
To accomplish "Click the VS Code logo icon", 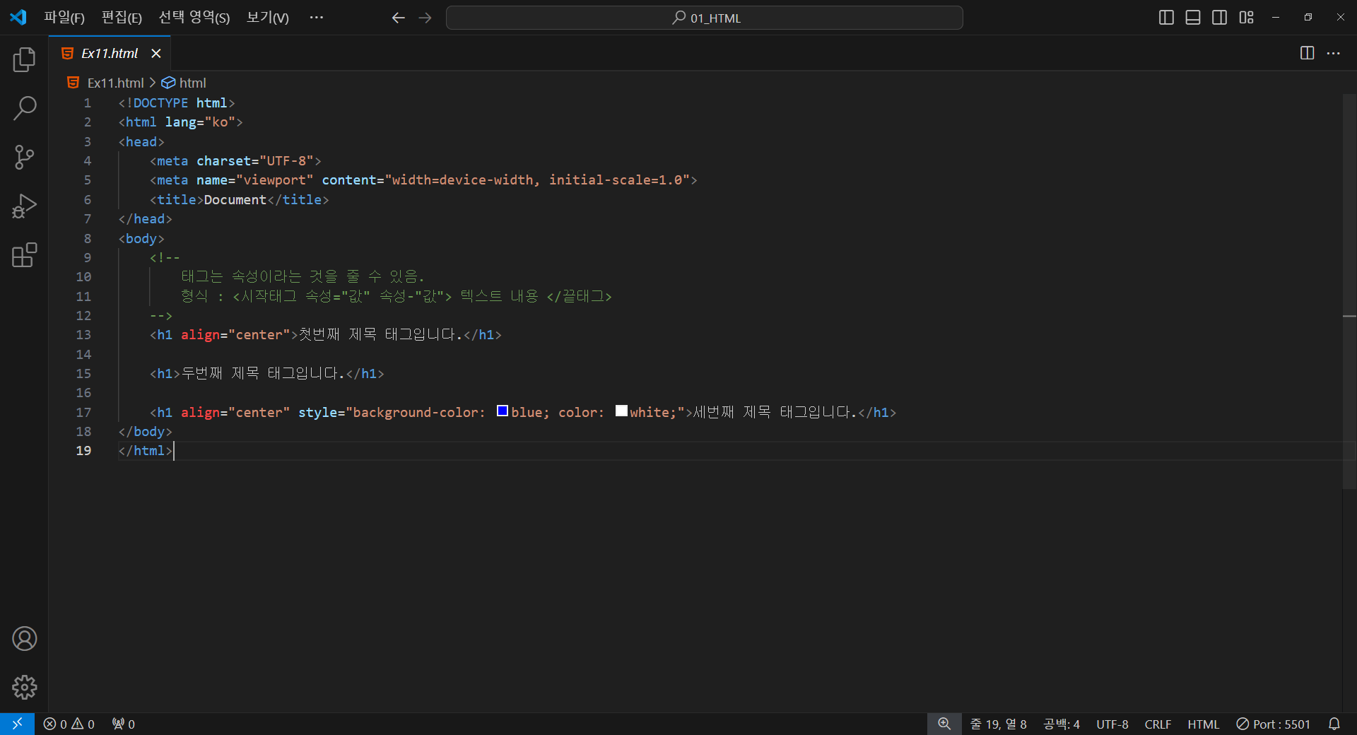I will point(18,18).
